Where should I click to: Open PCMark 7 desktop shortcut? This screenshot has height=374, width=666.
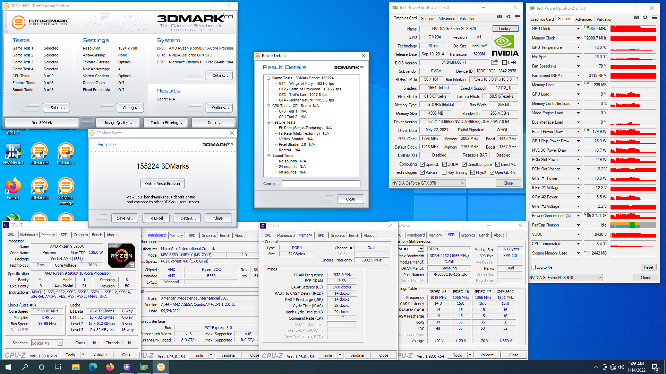tap(66, 154)
